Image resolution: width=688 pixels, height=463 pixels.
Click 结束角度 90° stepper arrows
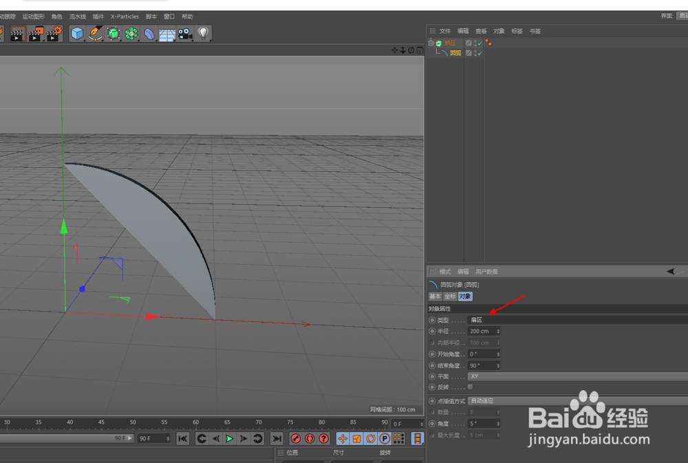pyautogui.click(x=498, y=365)
